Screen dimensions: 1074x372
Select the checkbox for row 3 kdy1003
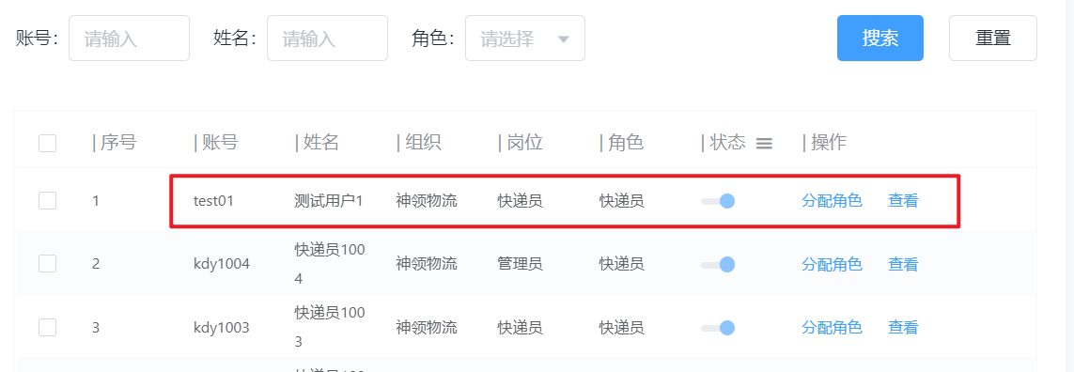(47, 328)
